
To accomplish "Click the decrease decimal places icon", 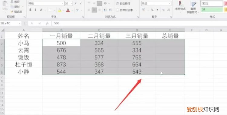I will click(x=169, y=10).
